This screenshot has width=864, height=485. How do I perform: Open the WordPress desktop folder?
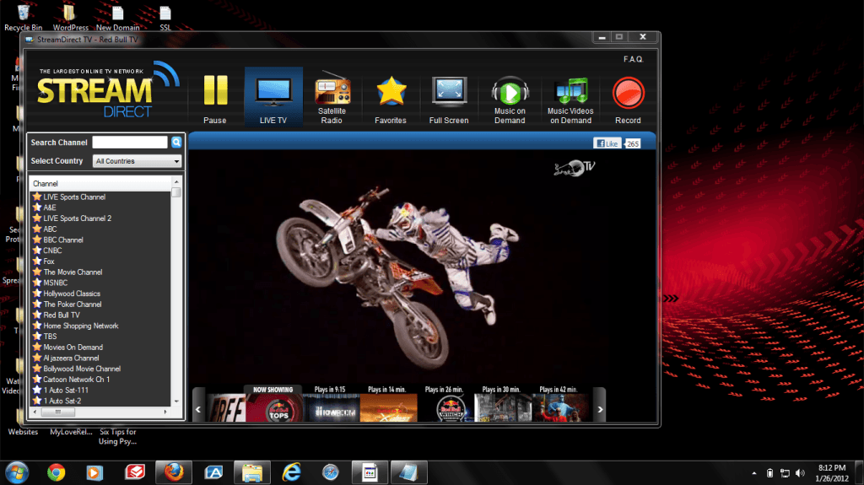click(70, 17)
